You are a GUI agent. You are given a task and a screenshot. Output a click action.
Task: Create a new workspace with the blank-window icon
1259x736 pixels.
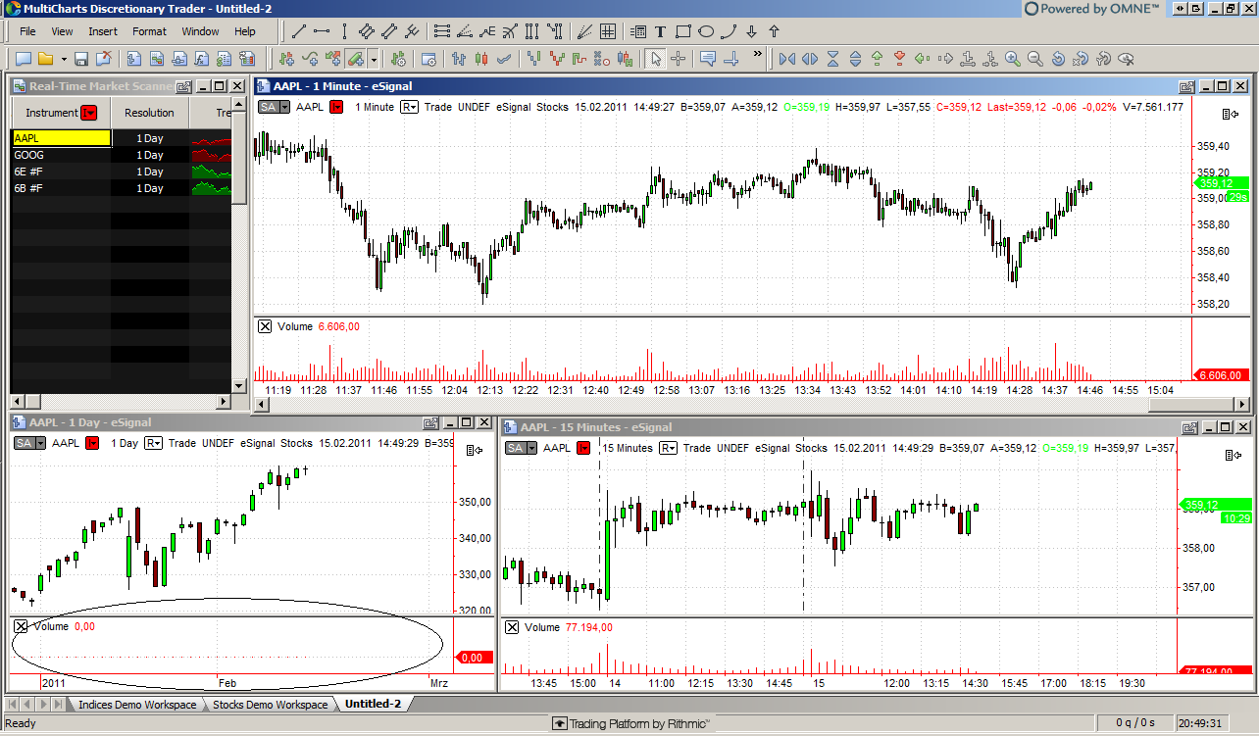click(24, 59)
